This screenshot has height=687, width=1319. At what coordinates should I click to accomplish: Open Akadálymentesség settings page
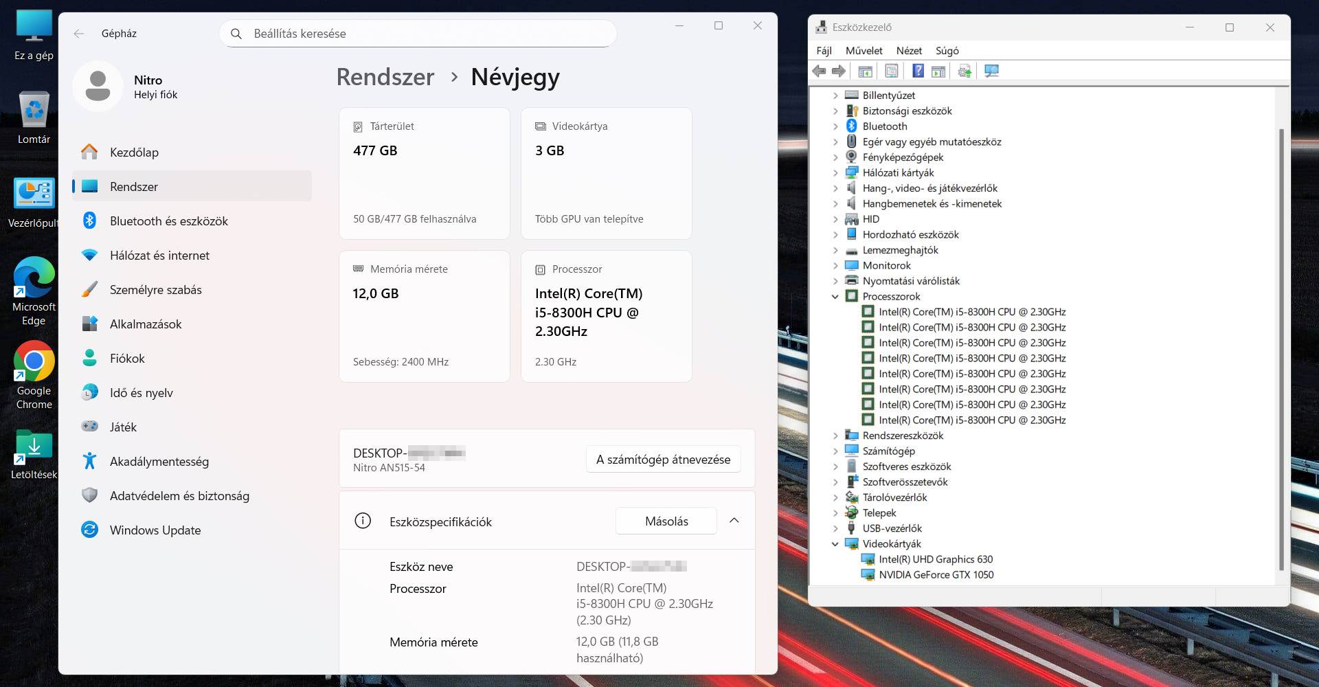tap(192, 461)
